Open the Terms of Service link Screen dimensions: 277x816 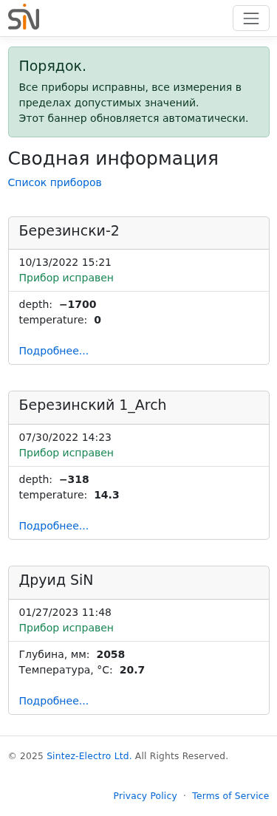[230, 796]
